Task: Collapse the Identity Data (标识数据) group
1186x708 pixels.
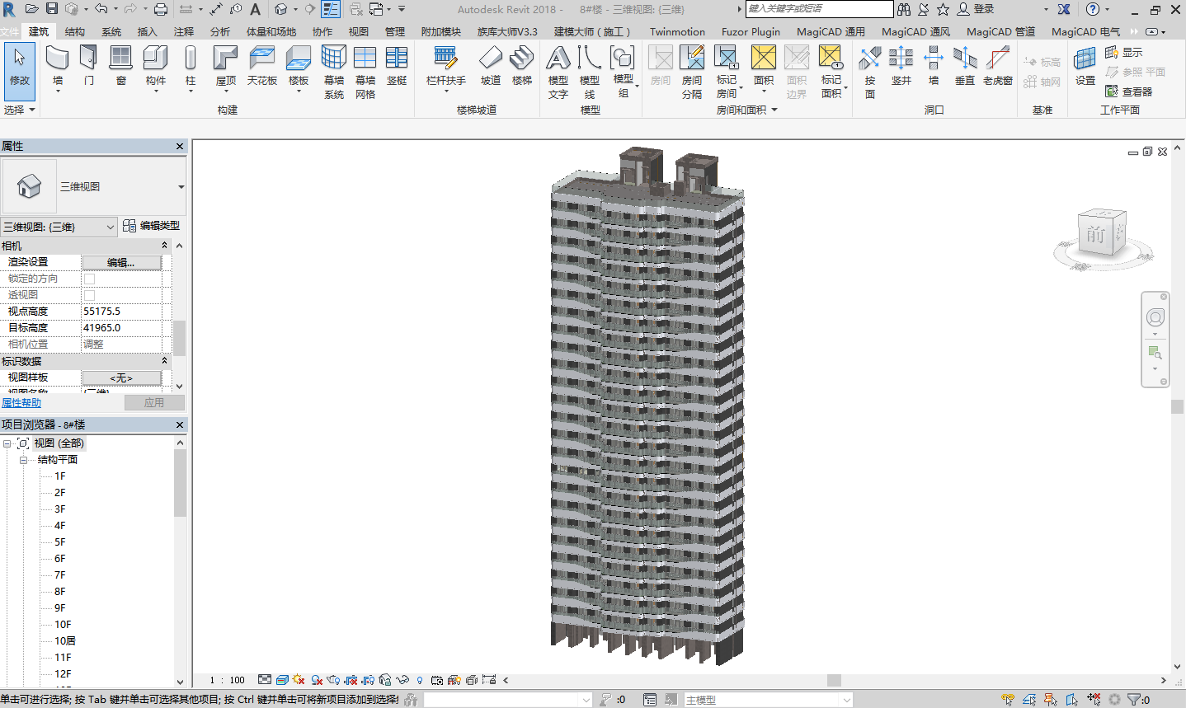Action: click(164, 361)
